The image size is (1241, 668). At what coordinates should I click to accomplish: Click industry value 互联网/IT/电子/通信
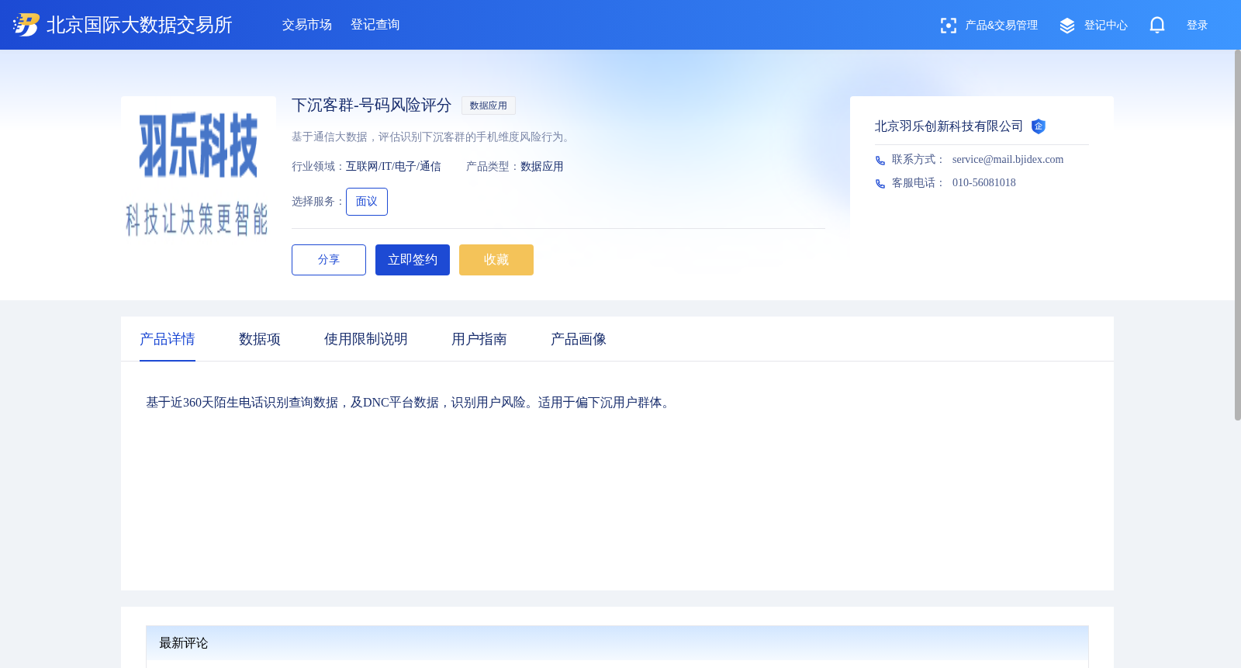tap(393, 167)
